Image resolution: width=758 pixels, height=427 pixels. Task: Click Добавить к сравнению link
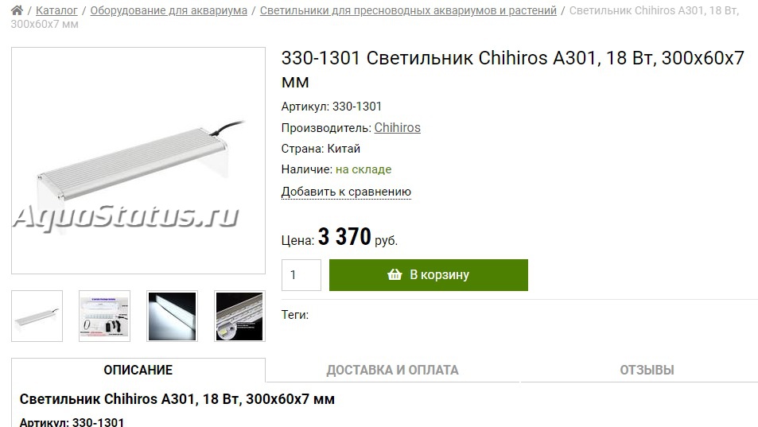point(346,192)
